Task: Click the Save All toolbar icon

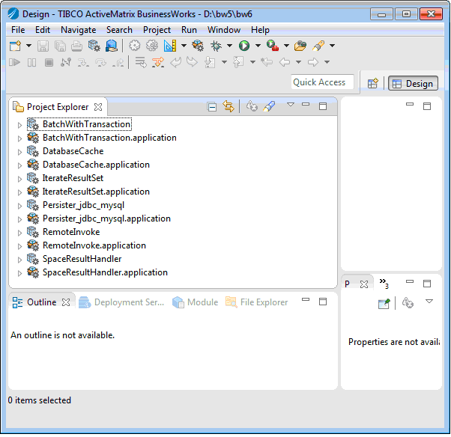Action: click(60, 46)
